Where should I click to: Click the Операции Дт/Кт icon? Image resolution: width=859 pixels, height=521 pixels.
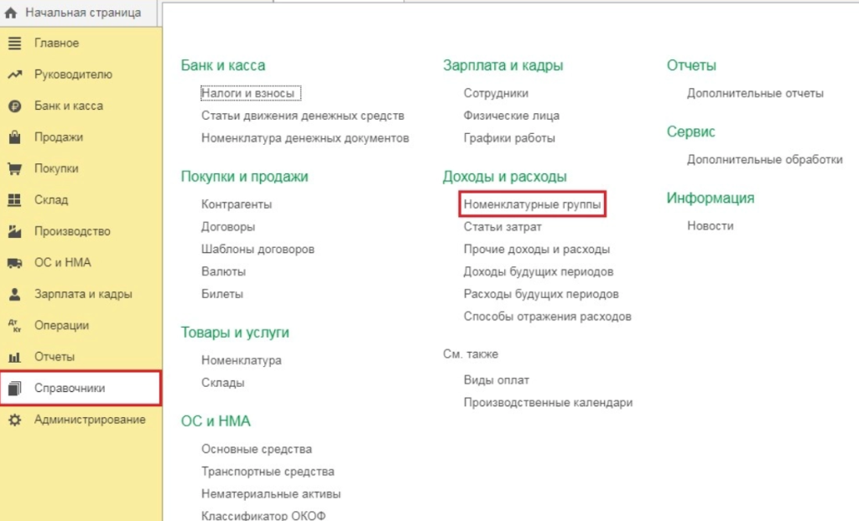click(x=15, y=326)
